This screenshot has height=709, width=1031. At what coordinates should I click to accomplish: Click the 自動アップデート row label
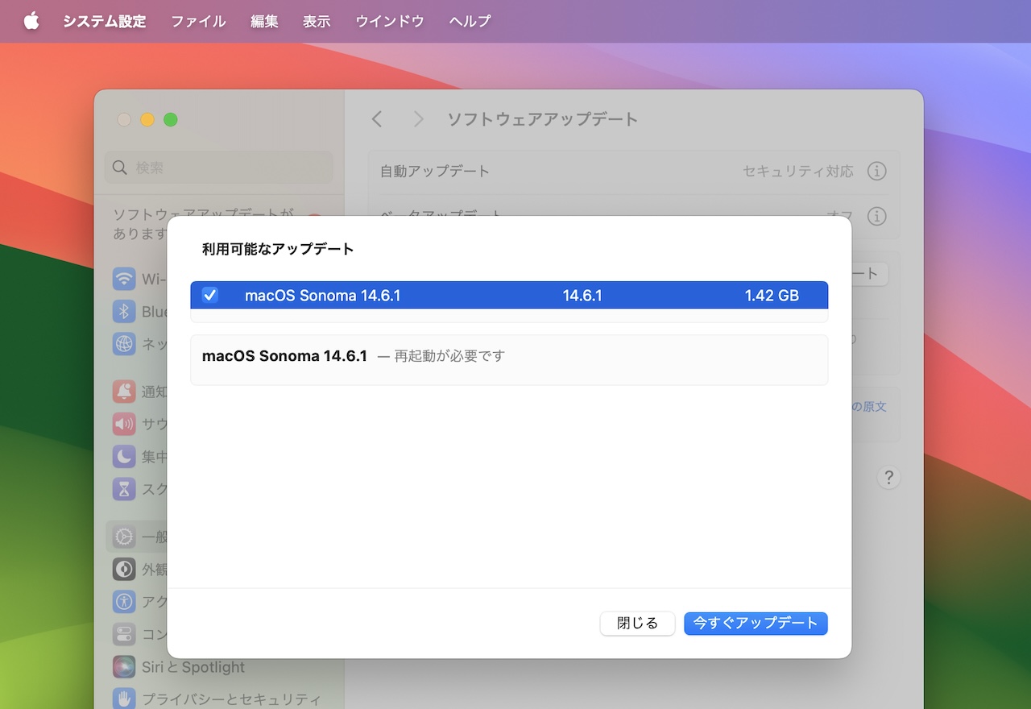(435, 171)
